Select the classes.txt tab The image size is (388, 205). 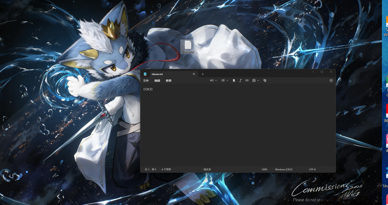click(164, 74)
